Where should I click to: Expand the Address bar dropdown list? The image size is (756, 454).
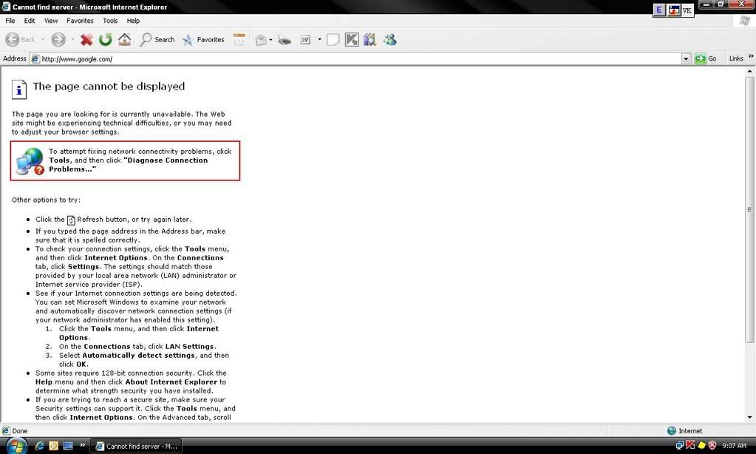point(686,59)
